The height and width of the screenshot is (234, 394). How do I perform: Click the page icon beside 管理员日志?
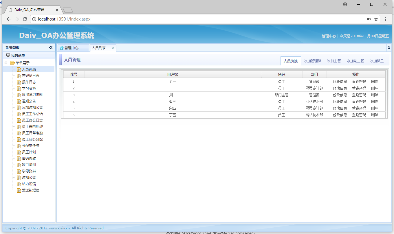[x=19, y=76]
